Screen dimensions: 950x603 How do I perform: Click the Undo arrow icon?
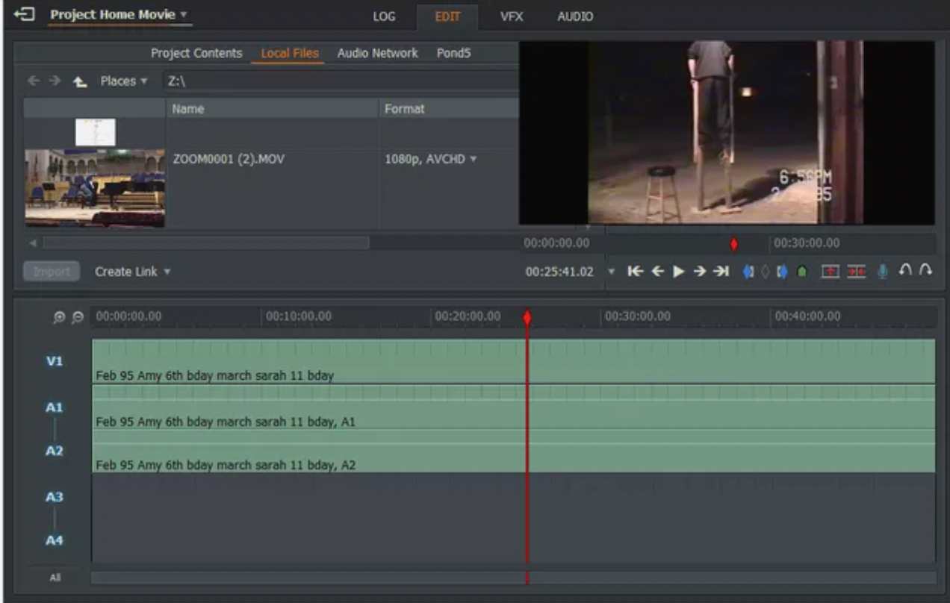pos(905,271)
